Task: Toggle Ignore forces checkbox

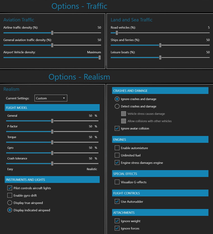Action: [x=117, y=228]
